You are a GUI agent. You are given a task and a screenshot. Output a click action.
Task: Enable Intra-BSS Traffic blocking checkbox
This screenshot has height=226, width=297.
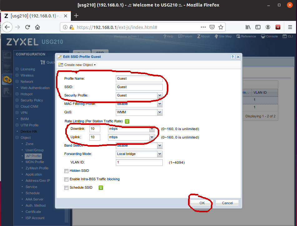coord(66,179)
